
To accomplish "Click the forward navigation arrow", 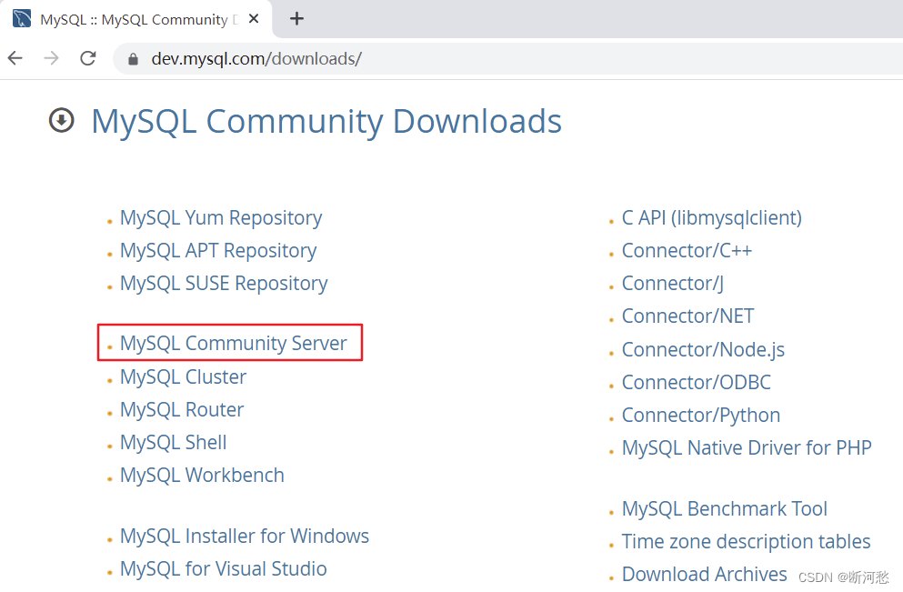I will tap(51, 57).
